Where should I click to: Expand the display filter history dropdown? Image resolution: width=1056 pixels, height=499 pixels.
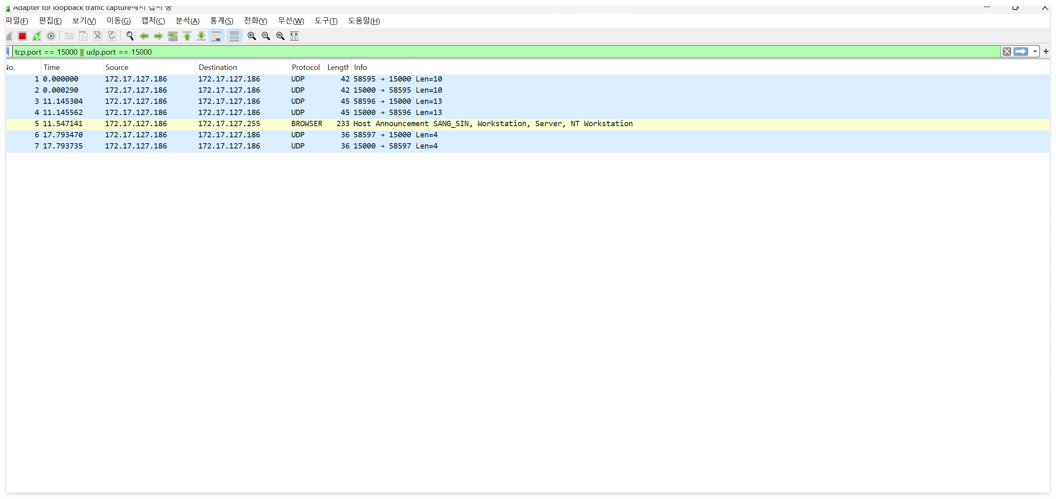(x=1035, y=52)
